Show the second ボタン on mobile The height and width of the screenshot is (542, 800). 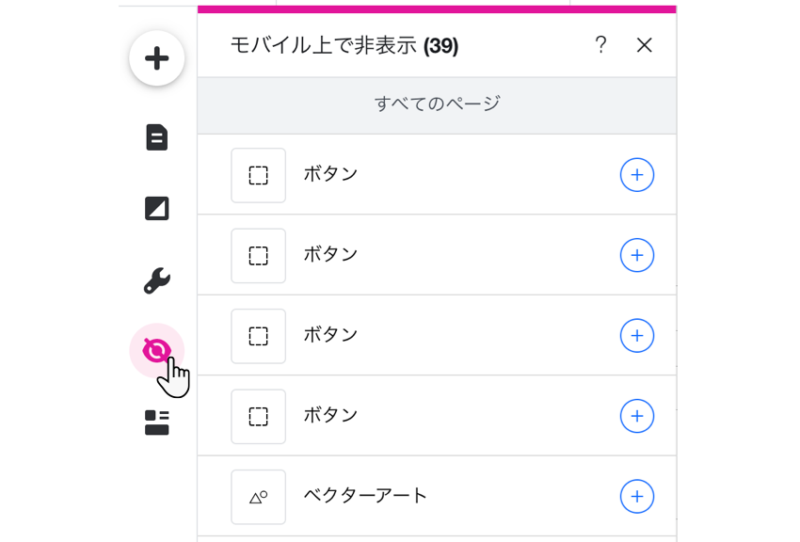[638, 255]
